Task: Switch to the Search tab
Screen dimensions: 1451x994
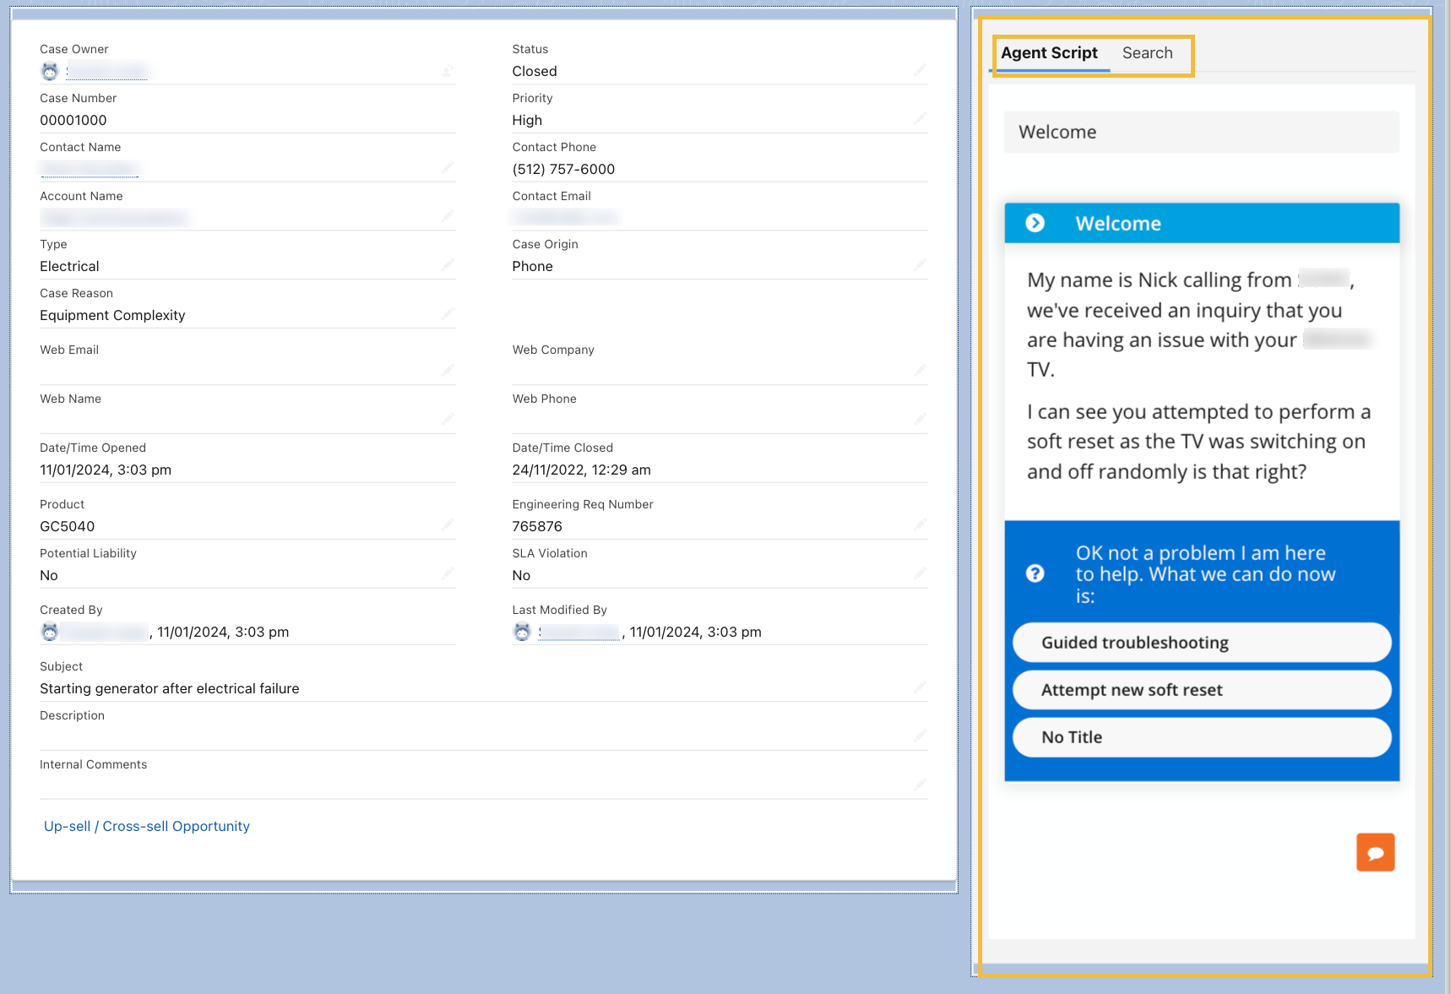Action: point(1147,53)
